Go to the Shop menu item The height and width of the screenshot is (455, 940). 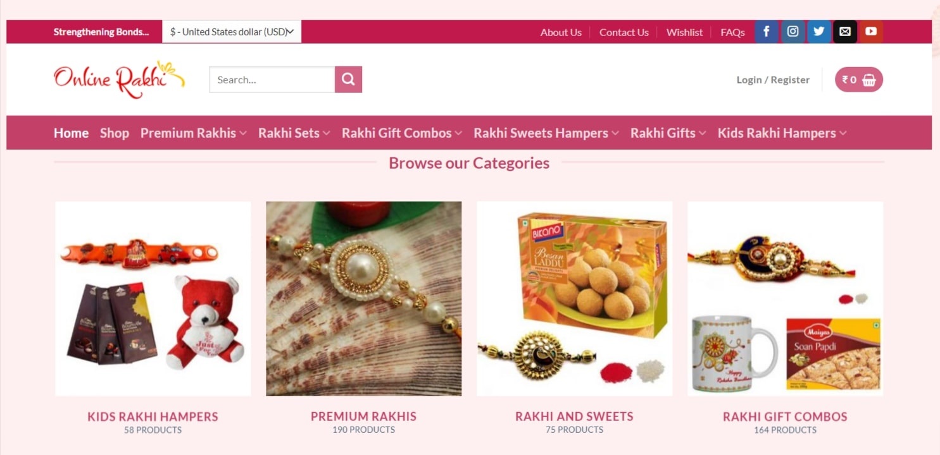pos(115,133)
